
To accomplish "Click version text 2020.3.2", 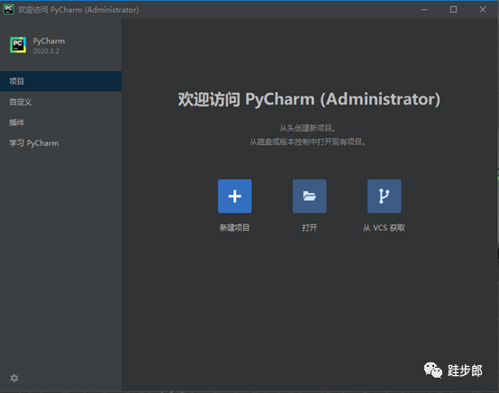I will (x=46, y=51).
